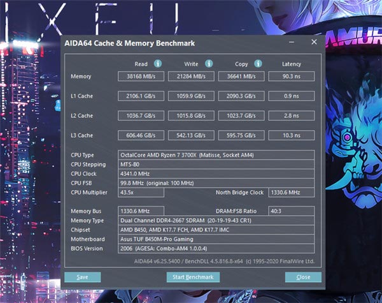Select Memory latency 90.3 ns

click(x=292, y=76)
